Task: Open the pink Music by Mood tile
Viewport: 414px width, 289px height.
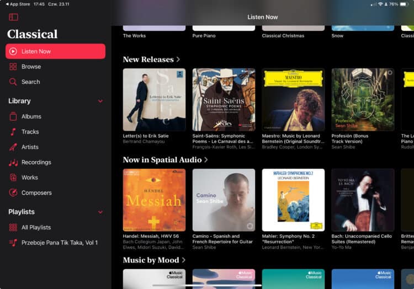Action: [x=224, y=279]
